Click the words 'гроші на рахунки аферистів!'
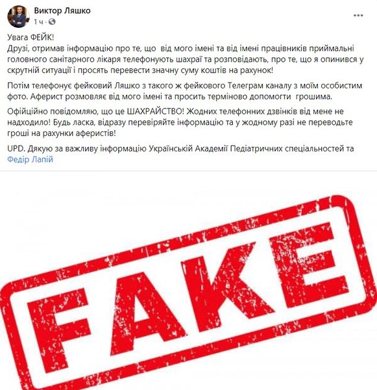 [62, 133]
